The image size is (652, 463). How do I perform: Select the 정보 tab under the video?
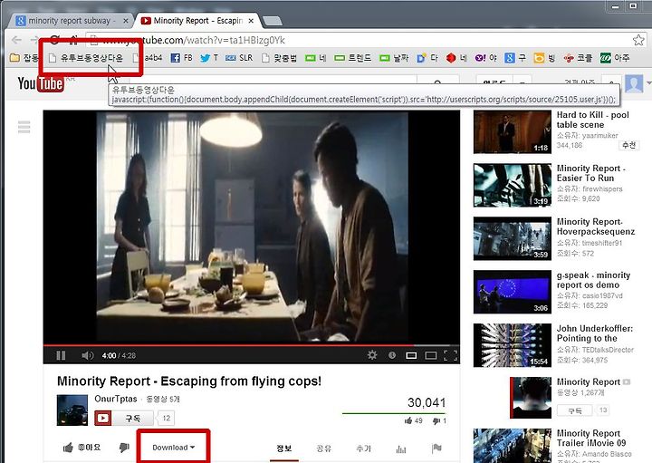(x=284, y=448)
